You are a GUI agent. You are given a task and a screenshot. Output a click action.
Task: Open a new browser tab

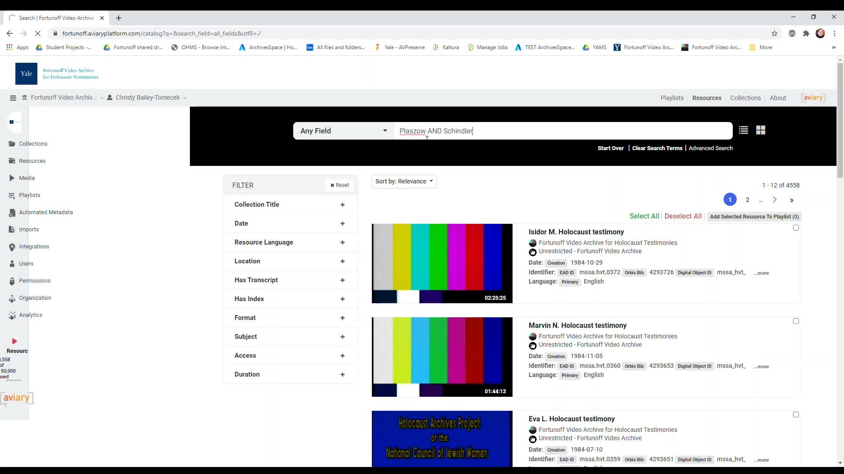(119, 18)
